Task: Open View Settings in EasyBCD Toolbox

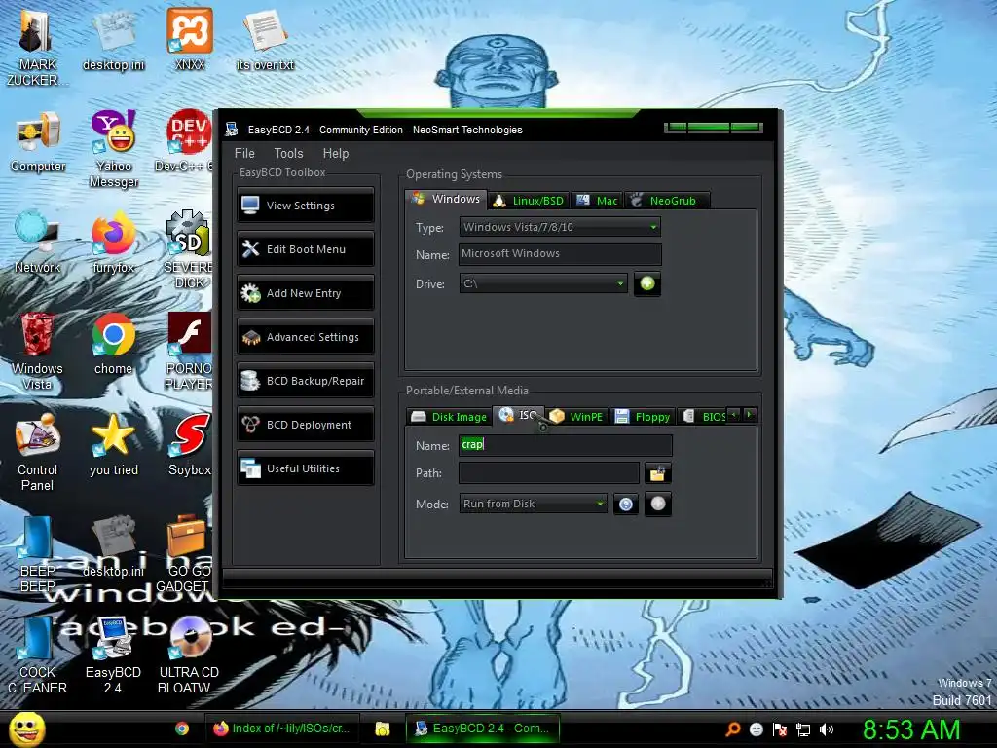Action: [305, 206]
